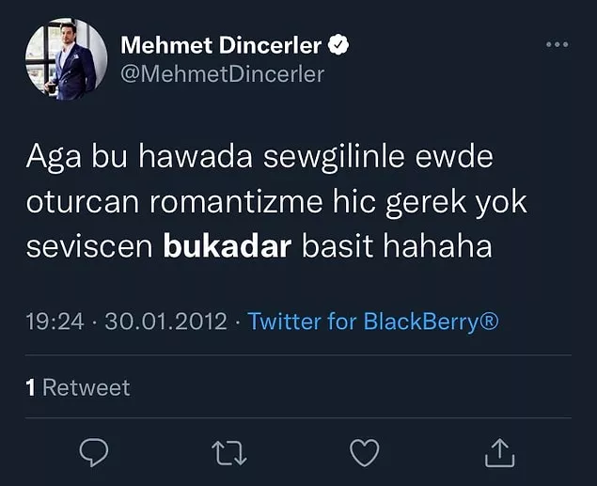Open the three-dot more options menu
The width and height of the screenshot is (597, 486).
click(x=558, y=45)
